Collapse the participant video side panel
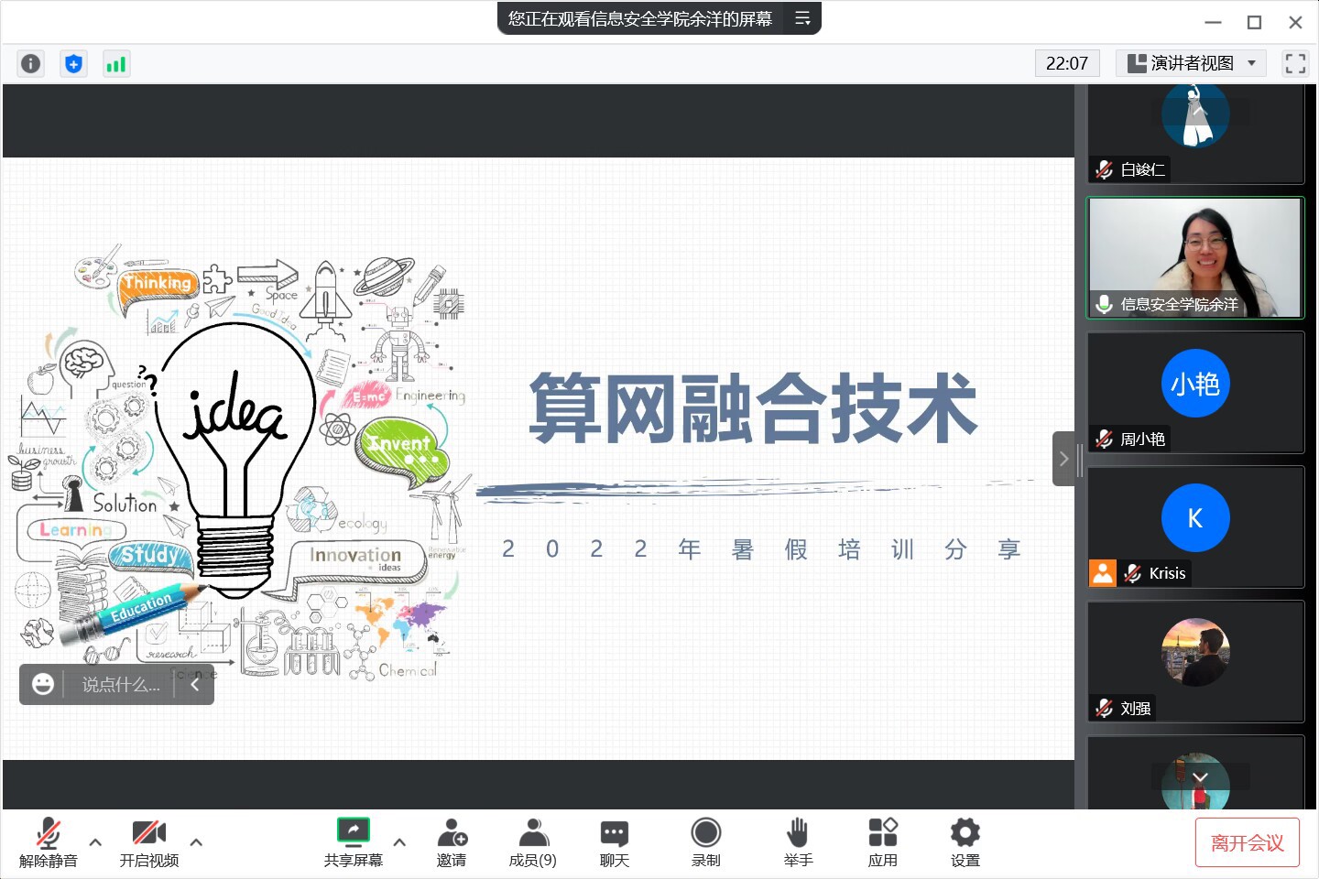The width and height of the screenshot is (1319, 879). point(1063,459)
